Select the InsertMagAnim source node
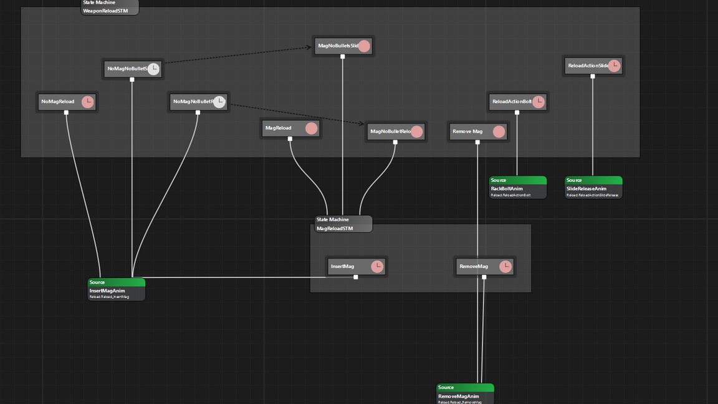The width and height of the screenshot is (718, 404). pos(117,289)
